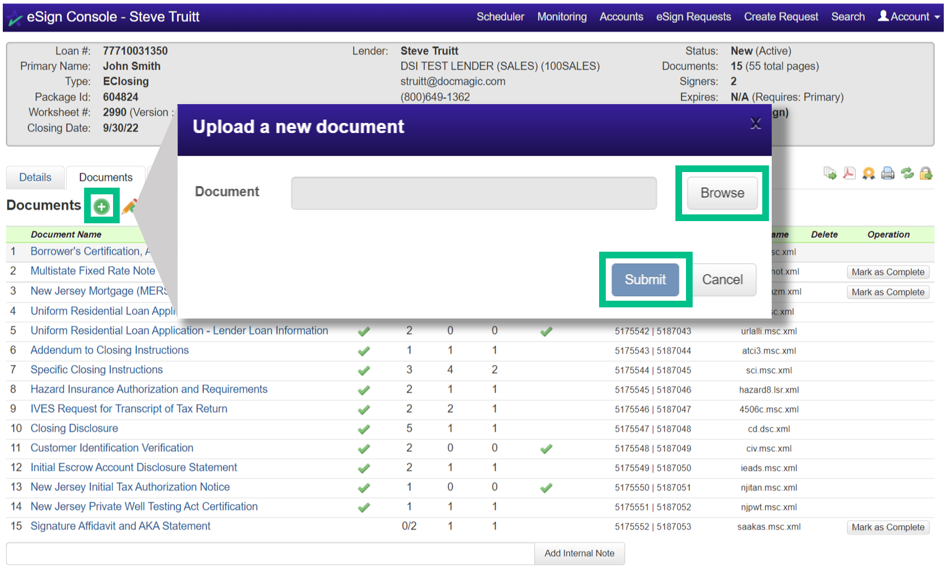Open New Jersey Private Well Testing Act Certification
The width and height of the screenshot is (946, 568).
tap(144, 506)
